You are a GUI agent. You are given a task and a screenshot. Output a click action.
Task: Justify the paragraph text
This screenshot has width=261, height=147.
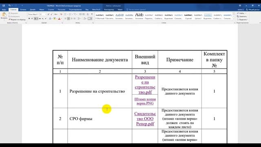75,18
